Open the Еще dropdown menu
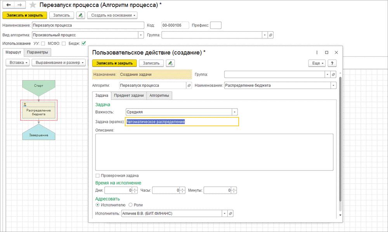 (x=317, y=63)
